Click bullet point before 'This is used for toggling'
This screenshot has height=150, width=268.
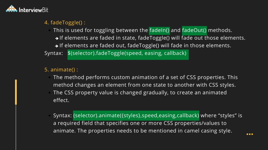pyautogui.click(x=49, y=30)
